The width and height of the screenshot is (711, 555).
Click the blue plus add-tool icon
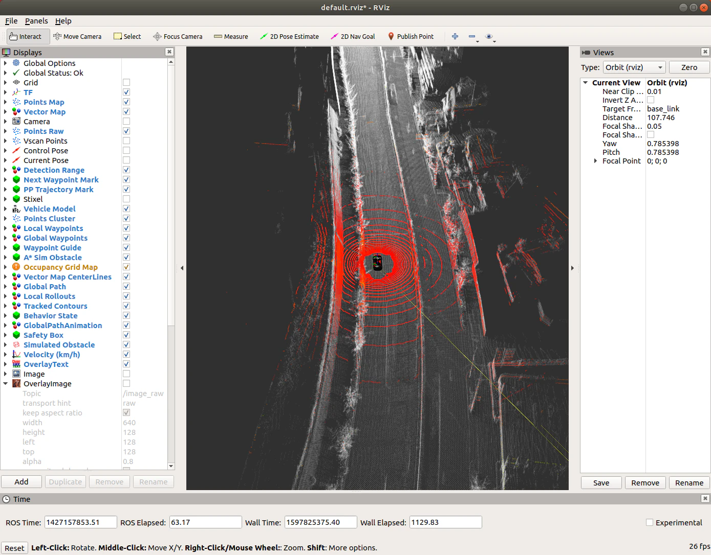click(455, 36)
